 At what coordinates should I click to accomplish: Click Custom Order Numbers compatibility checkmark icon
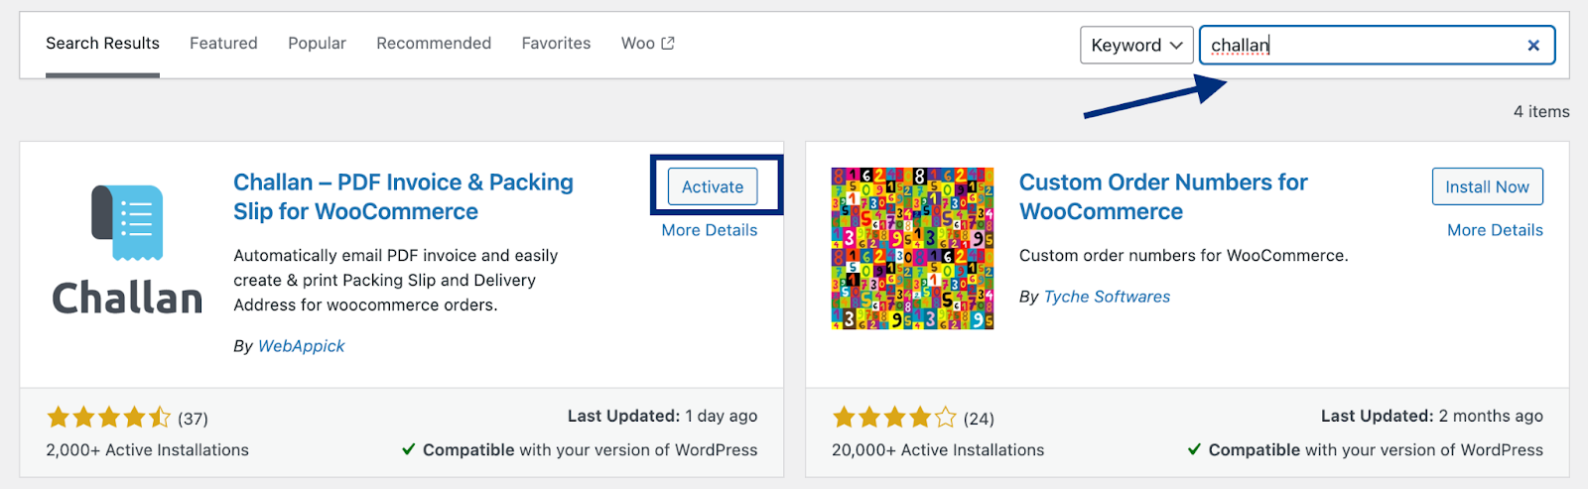1194,449
